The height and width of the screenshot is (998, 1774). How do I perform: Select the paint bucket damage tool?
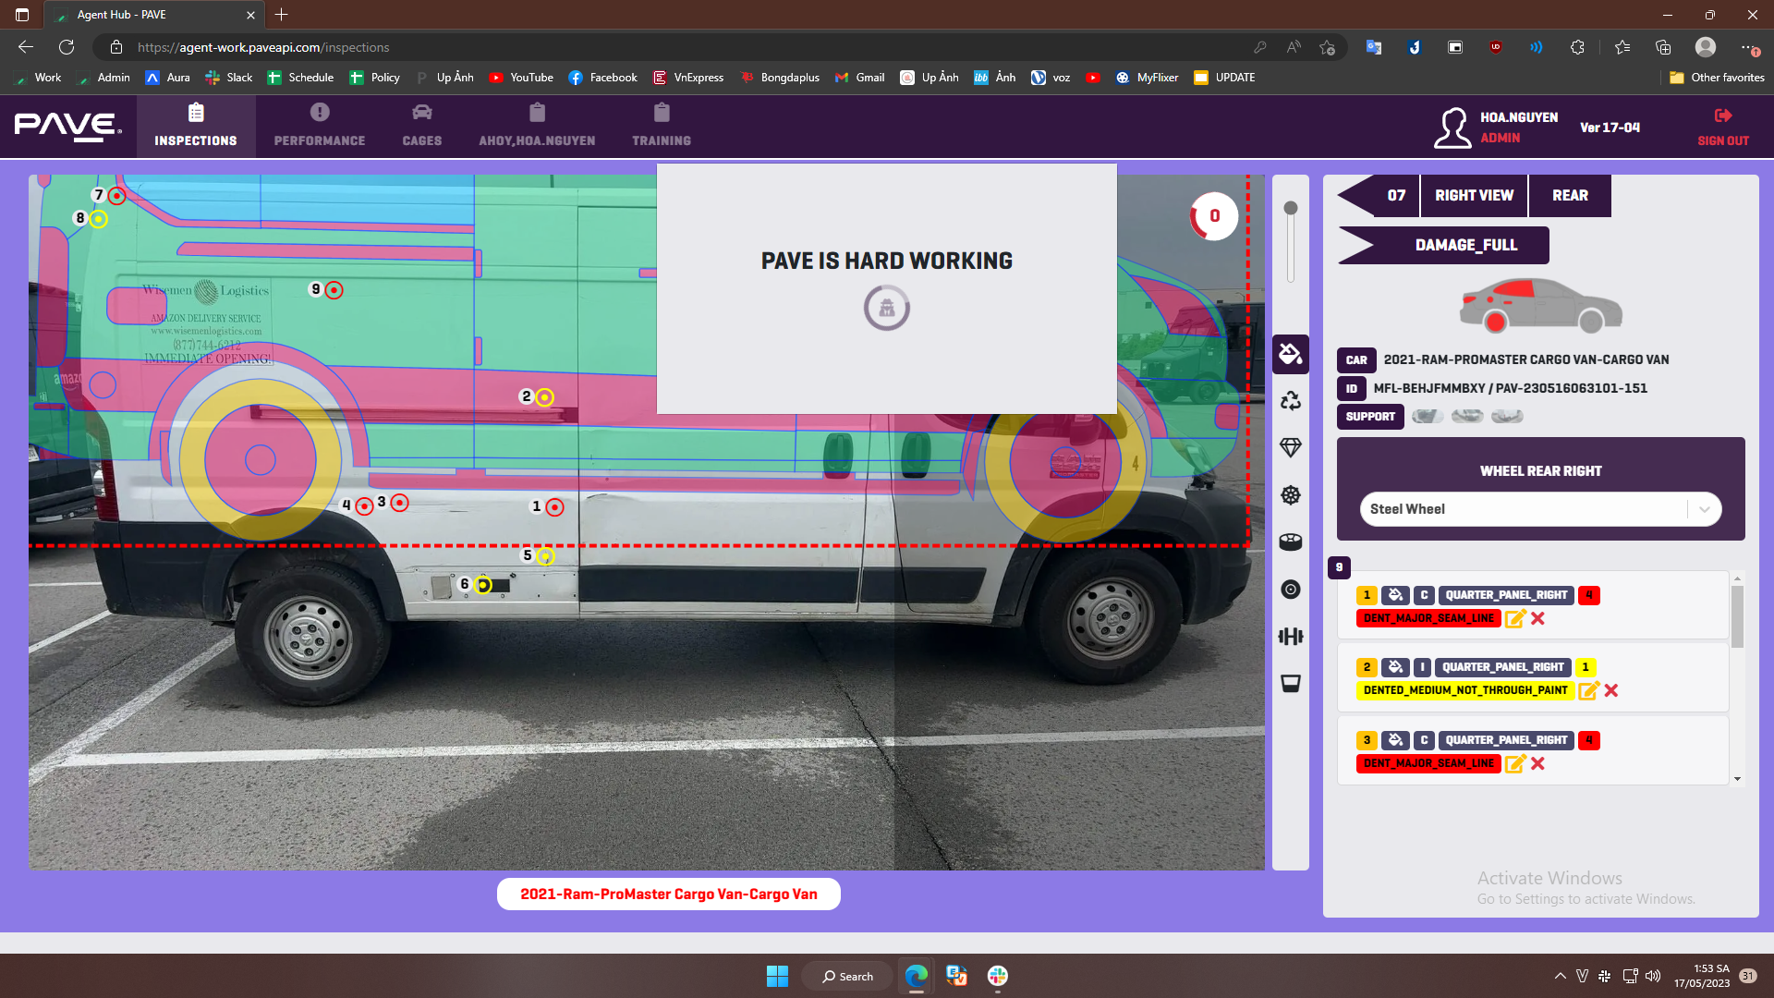[1291, 354]
